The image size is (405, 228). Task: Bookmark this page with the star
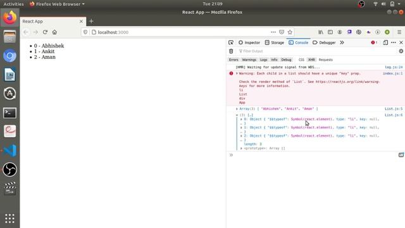290,32
